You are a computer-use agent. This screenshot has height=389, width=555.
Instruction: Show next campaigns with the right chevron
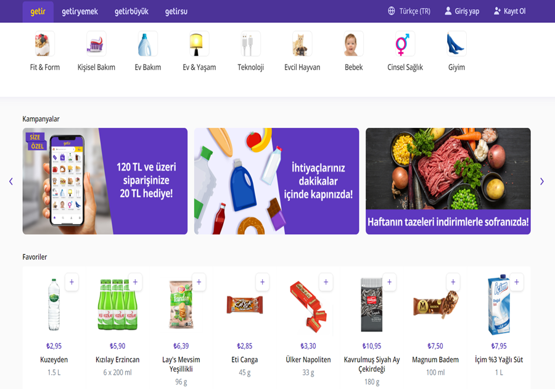click(542, 182)
